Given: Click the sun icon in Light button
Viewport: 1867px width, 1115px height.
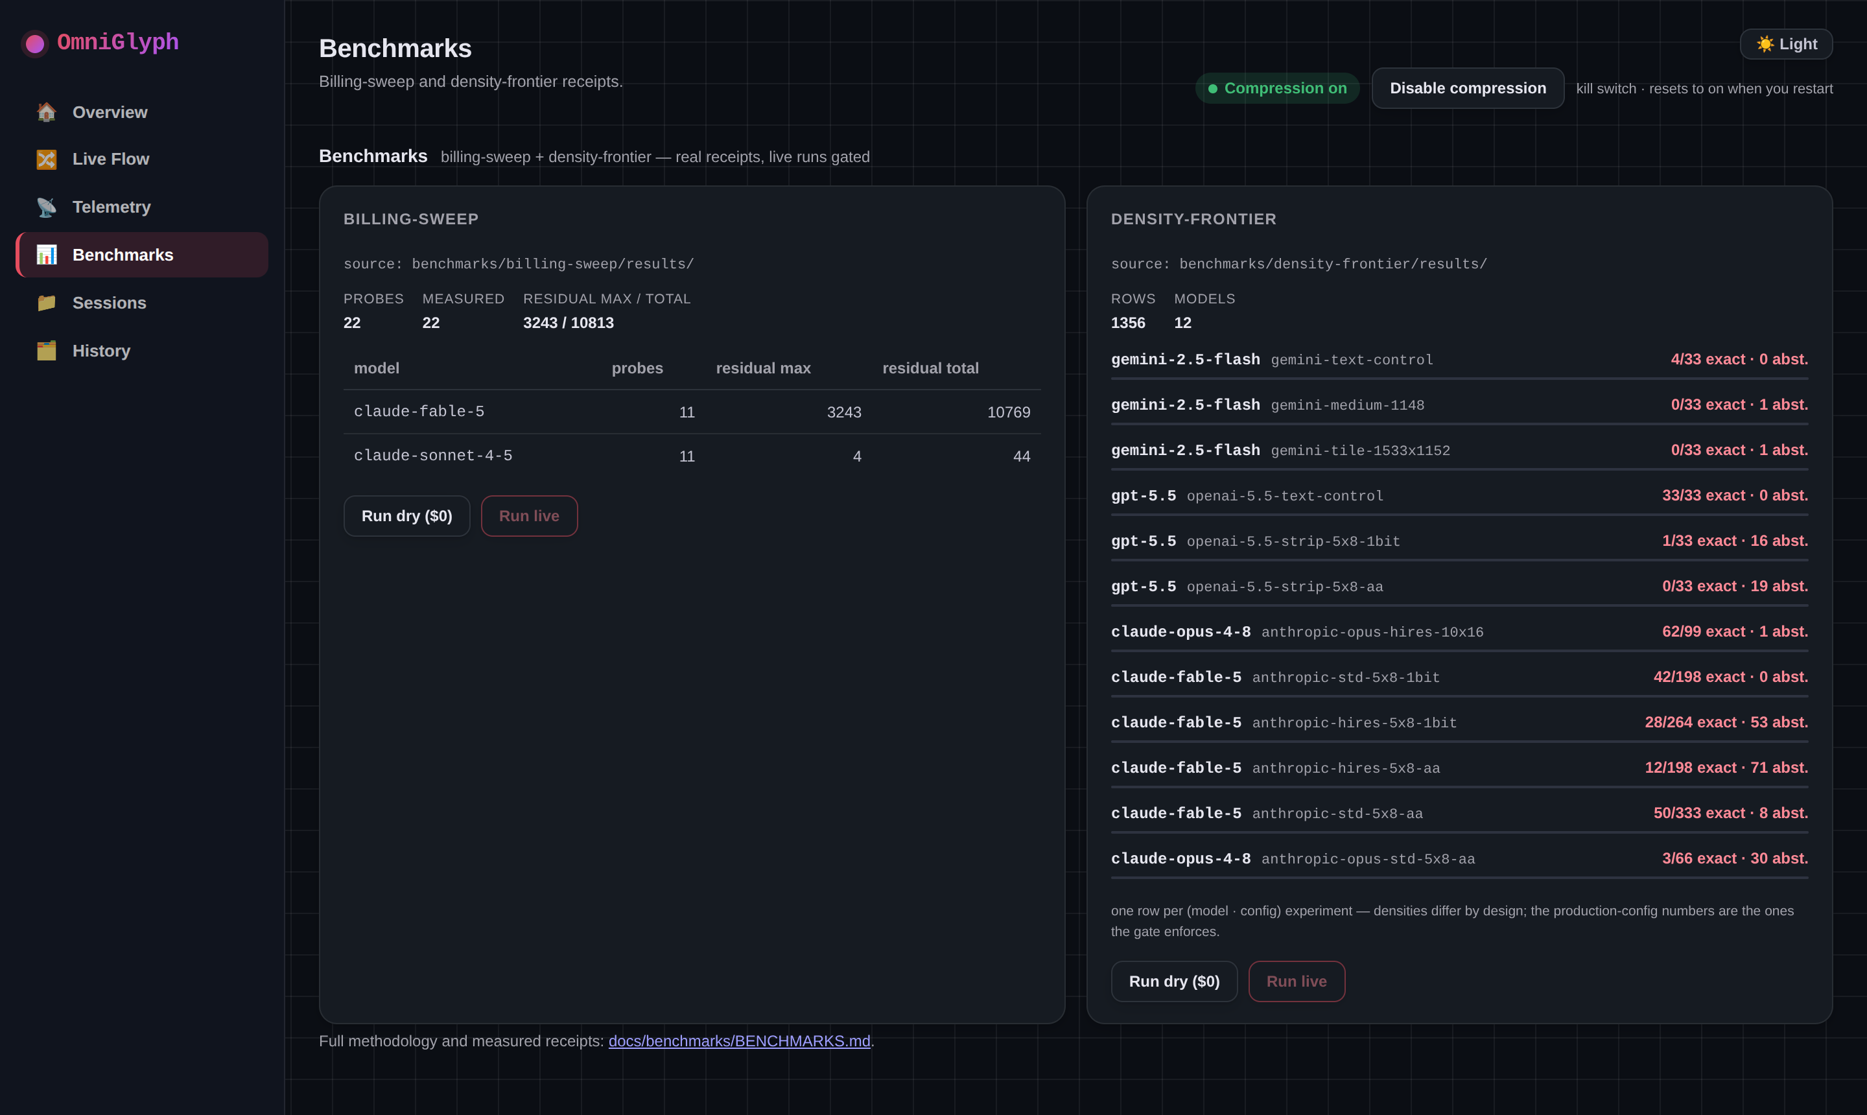Looking at the screenshot, I should [1765, 44].
